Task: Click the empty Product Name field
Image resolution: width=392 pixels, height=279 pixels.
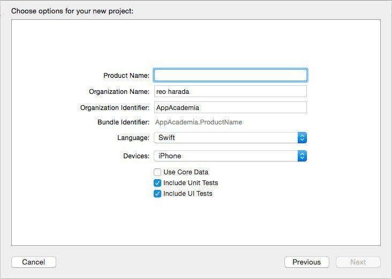Action: (230, 75)
